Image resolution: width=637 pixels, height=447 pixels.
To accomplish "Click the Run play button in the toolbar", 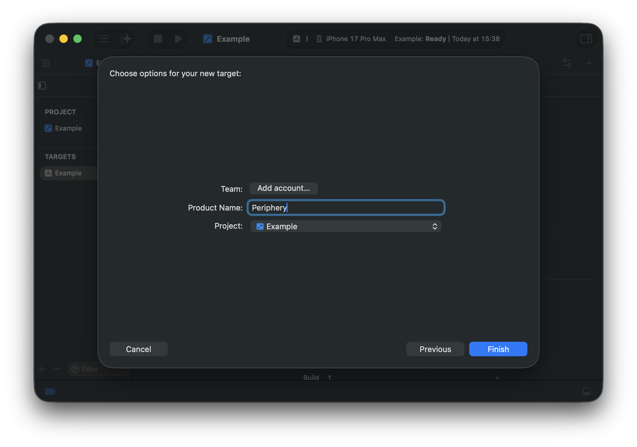I will click(179, 39).
